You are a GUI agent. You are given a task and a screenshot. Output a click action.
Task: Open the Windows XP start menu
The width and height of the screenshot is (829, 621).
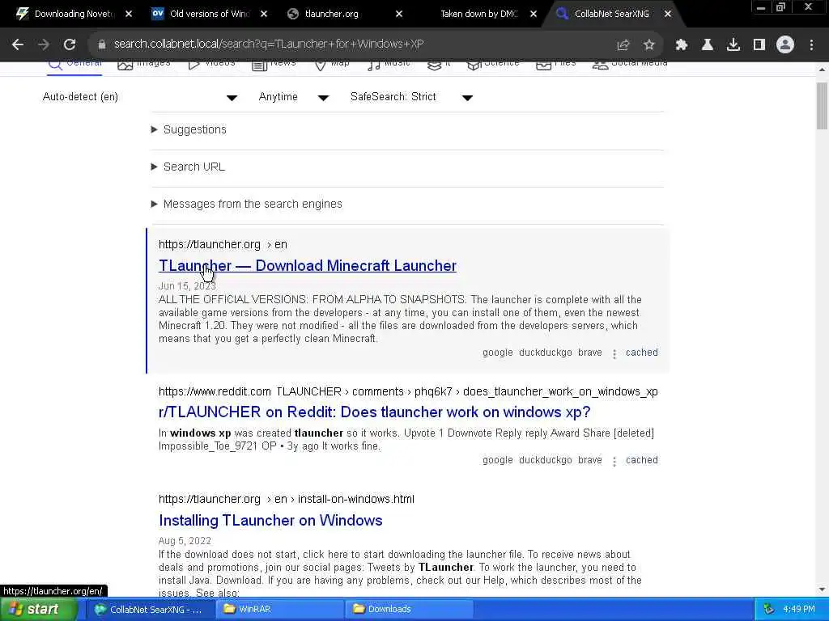pyautogui.click(x=38, y=610)
